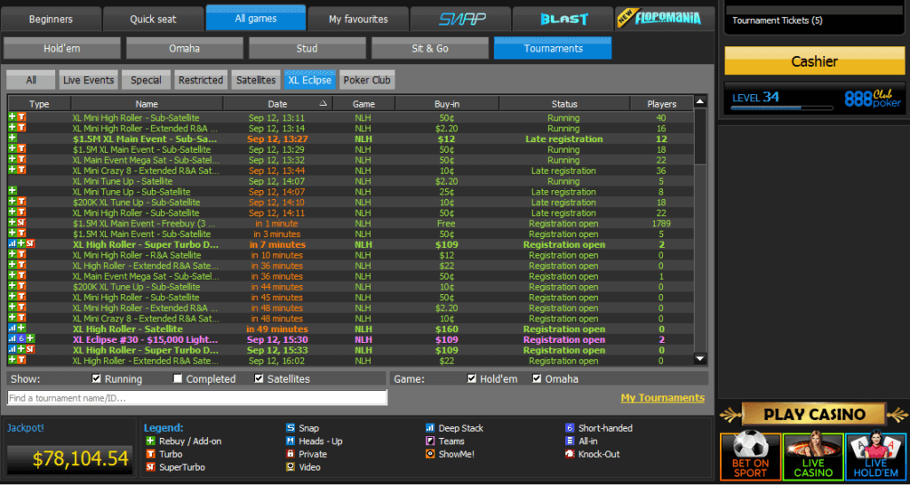The width and height of the screenshot is (910, 485).
Task: Filter by Live Events
Action: (x=89, y=80)
